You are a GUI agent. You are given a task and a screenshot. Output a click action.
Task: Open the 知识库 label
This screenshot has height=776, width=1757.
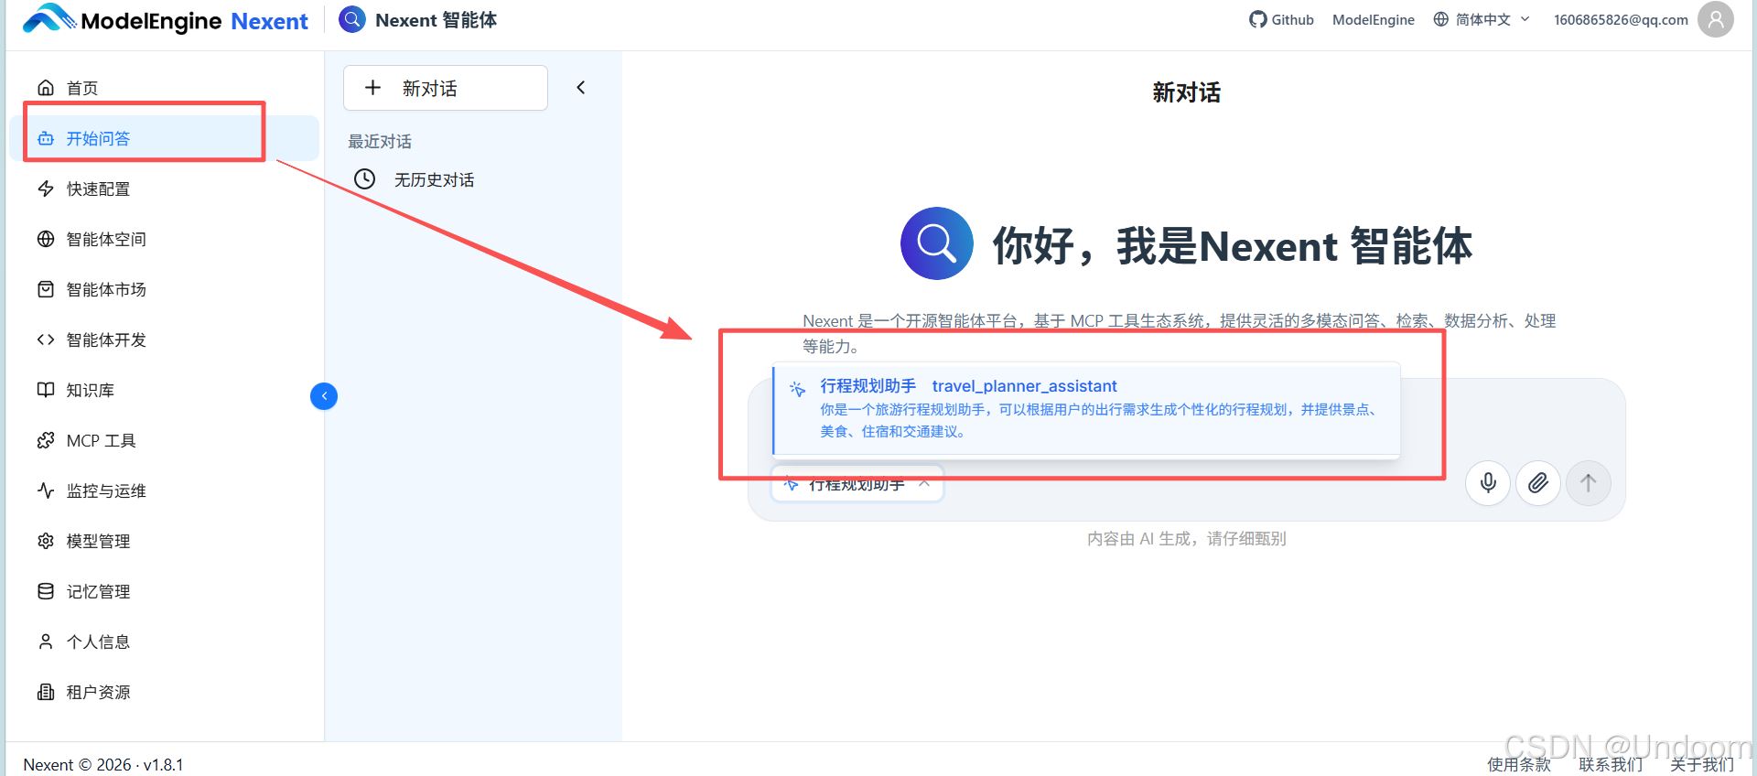[x=91, y=390]
